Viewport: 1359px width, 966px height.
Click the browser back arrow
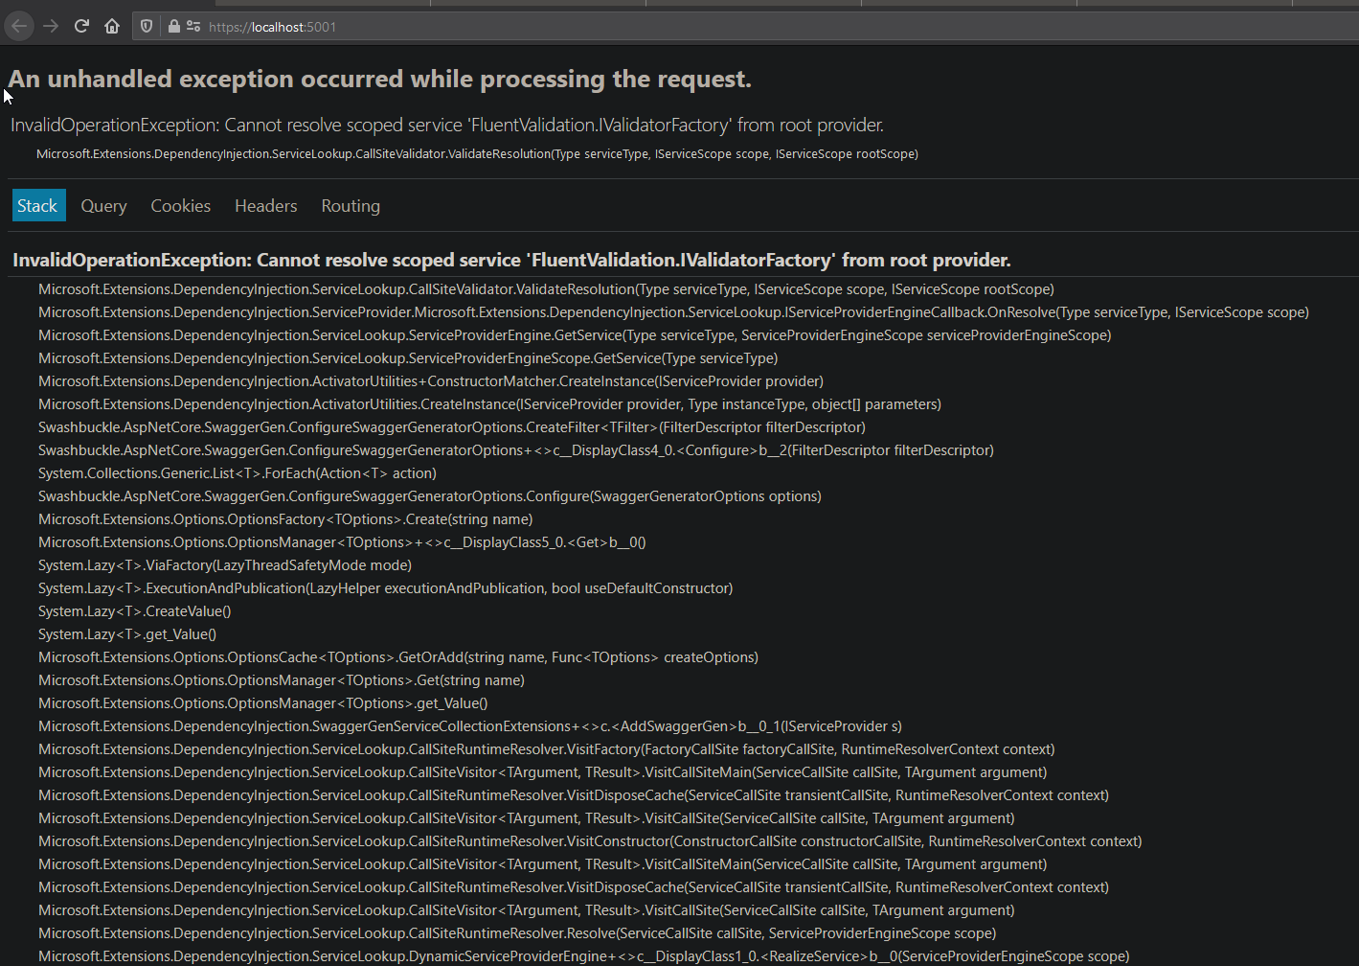(19, 27)
